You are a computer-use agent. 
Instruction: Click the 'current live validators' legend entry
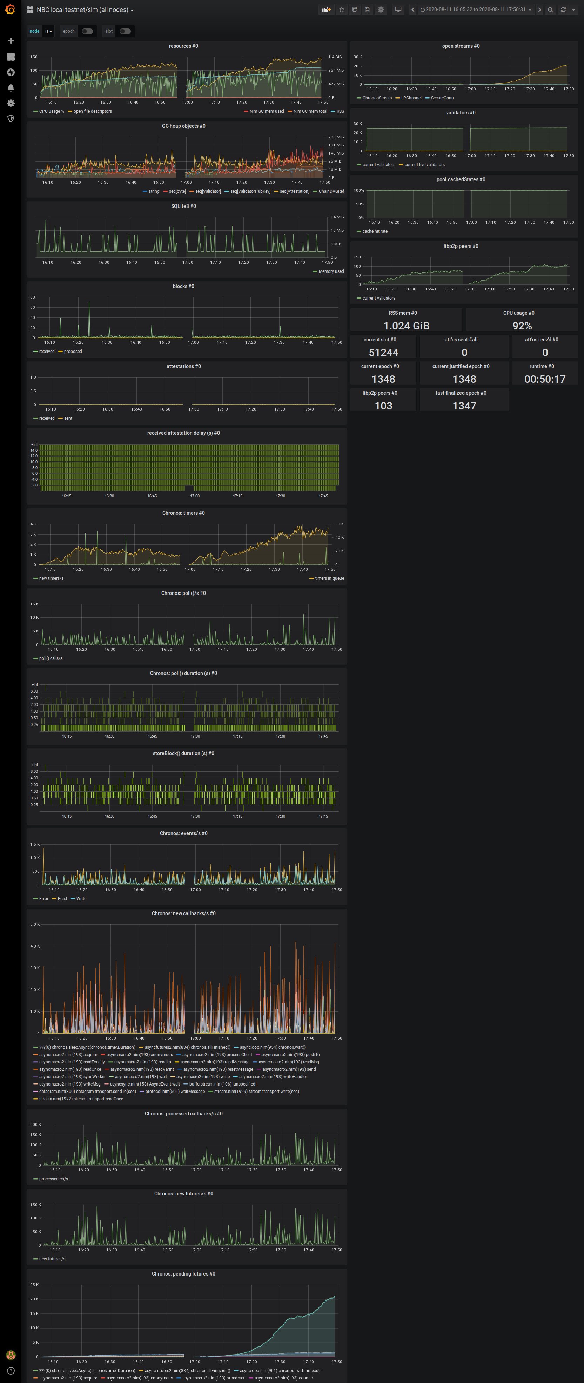point(425,165)
